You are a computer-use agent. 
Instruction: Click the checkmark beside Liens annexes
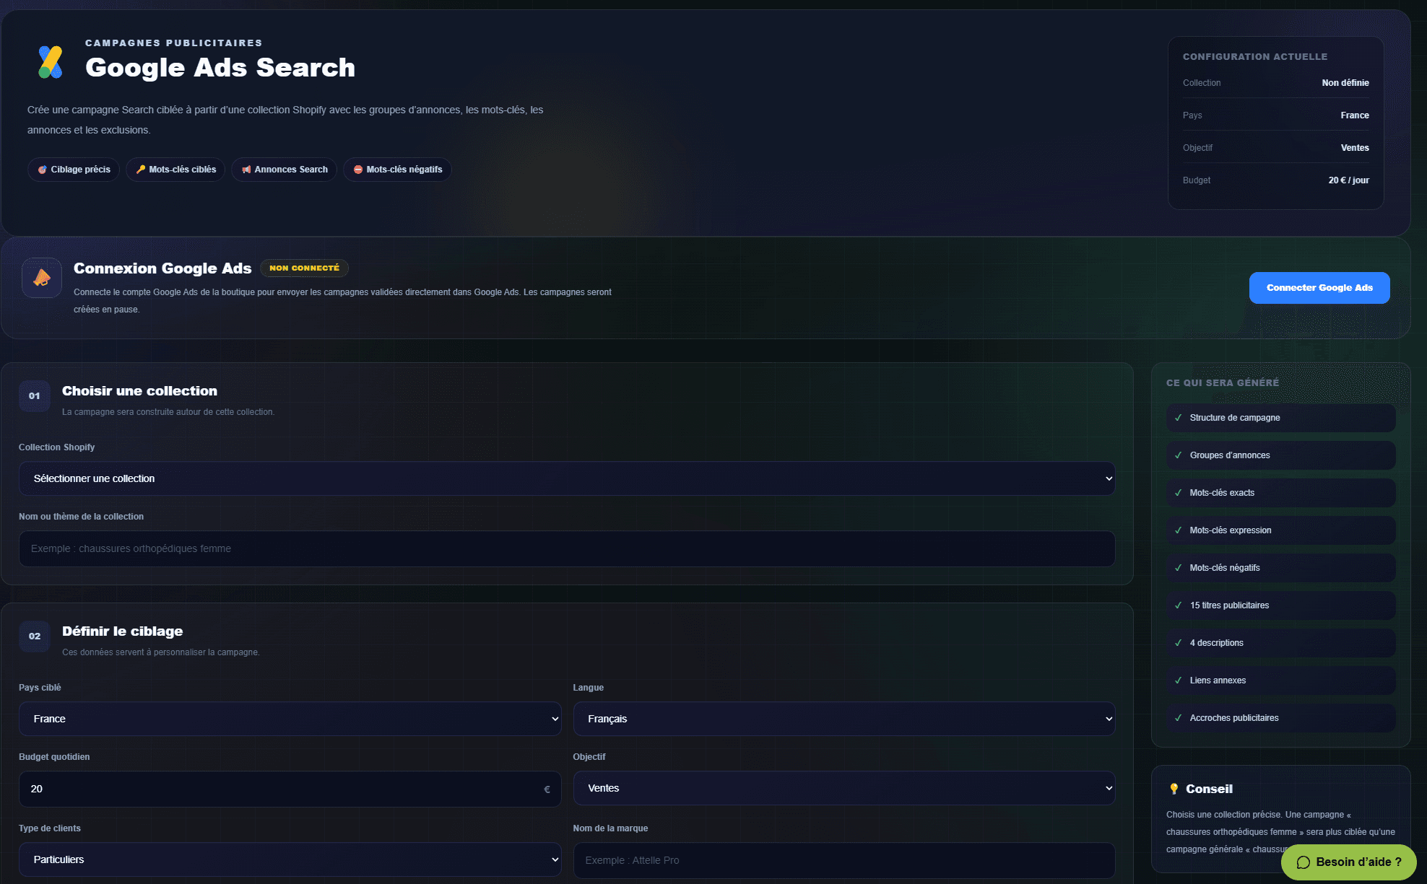pos(1179,680)
